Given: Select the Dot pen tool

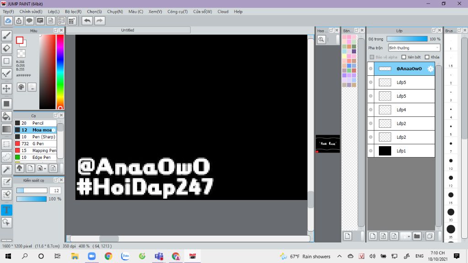Looking at the screenshot, I should coord(6,74).
